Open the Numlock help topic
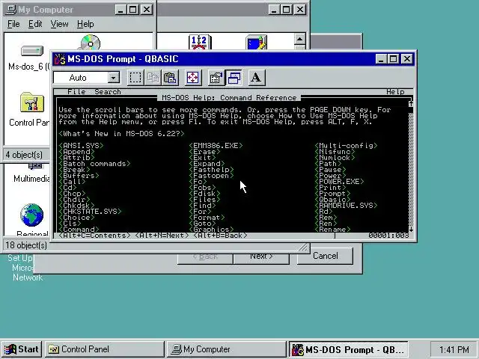Viewport: 479px width, 359px height. click(335, 158)
